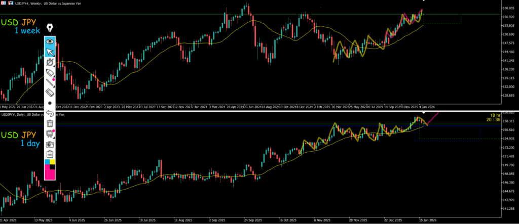Click the green horizontal line on the weekly chart
The height and width of the screenshot is (224, 519).
click(152, 15)
